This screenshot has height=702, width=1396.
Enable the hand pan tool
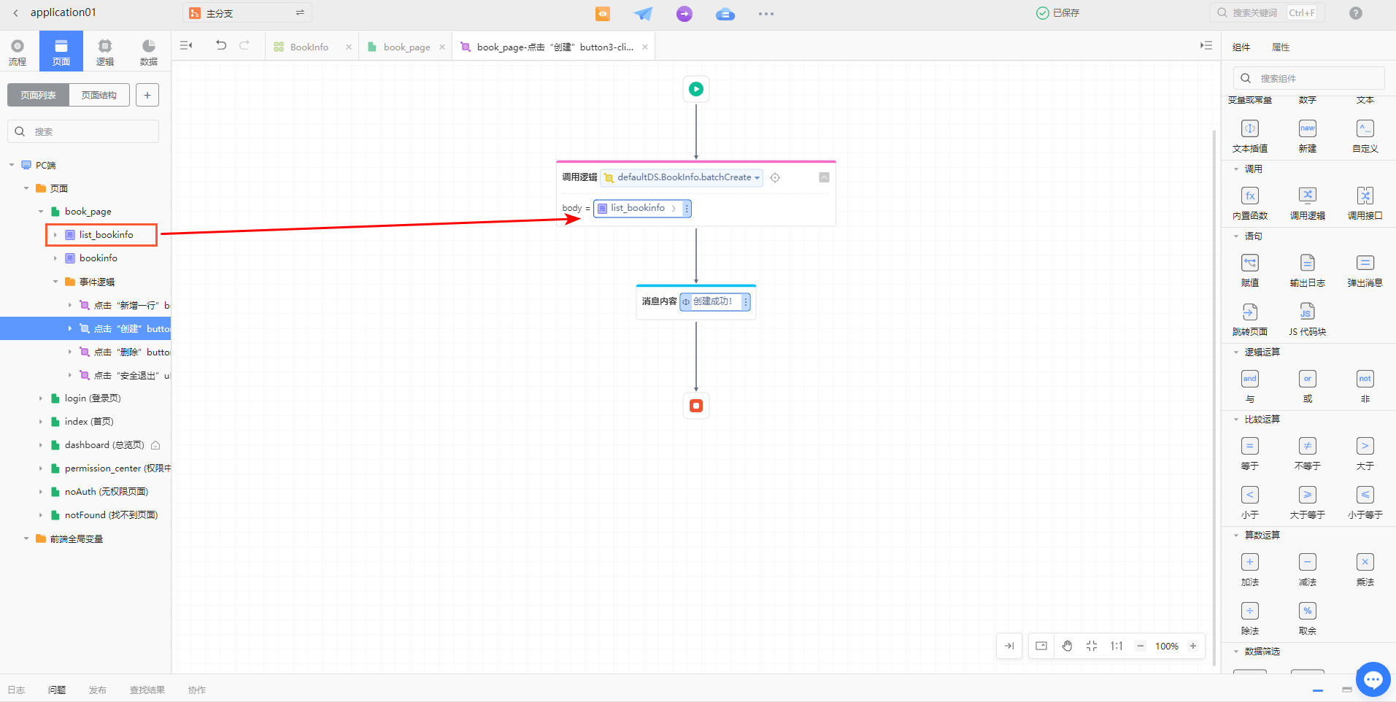tap(1067, 646)
